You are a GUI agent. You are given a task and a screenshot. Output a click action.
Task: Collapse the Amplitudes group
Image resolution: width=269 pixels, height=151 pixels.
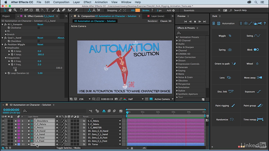6,48
